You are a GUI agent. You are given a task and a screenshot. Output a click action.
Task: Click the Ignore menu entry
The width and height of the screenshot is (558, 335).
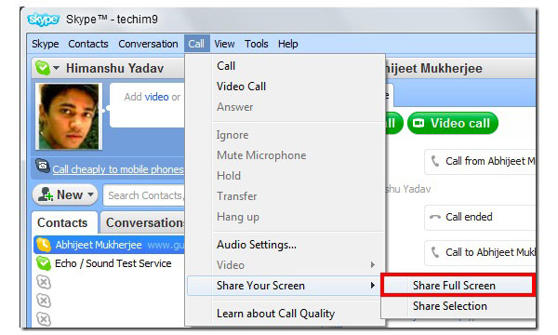tap(285, 135)
